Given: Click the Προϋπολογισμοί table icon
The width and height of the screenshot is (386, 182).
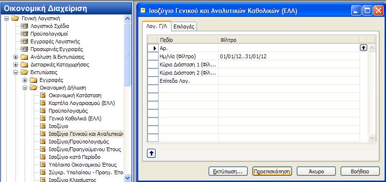Looking at the screenshot, I should [x=25, y=34].
